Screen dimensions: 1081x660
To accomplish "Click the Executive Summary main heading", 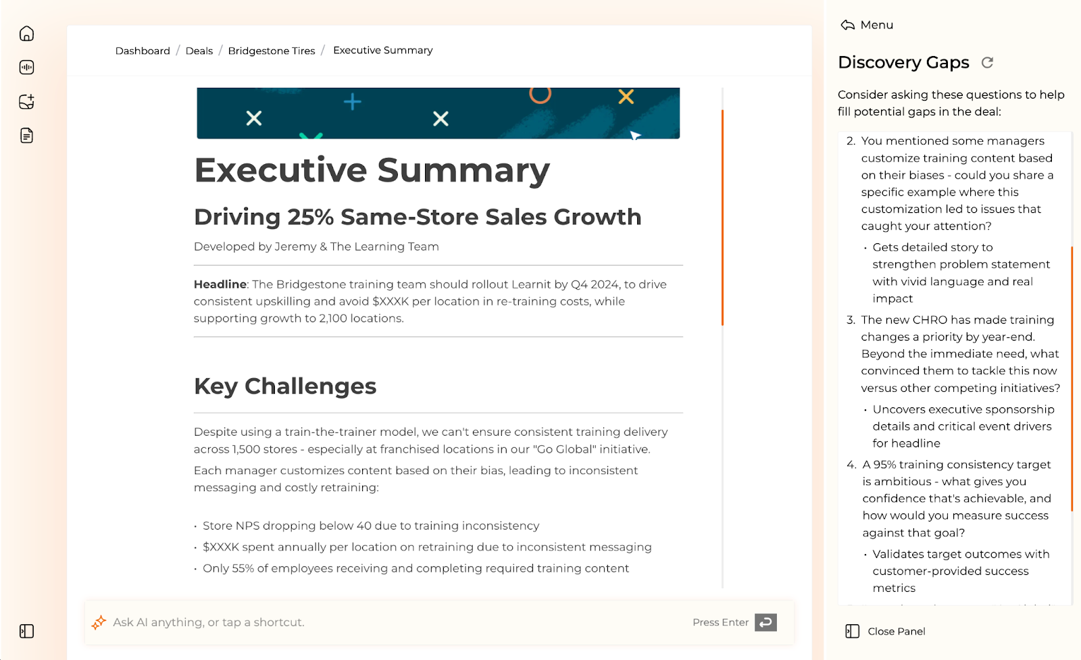I will pyautogui.click(x=372, y=170).
